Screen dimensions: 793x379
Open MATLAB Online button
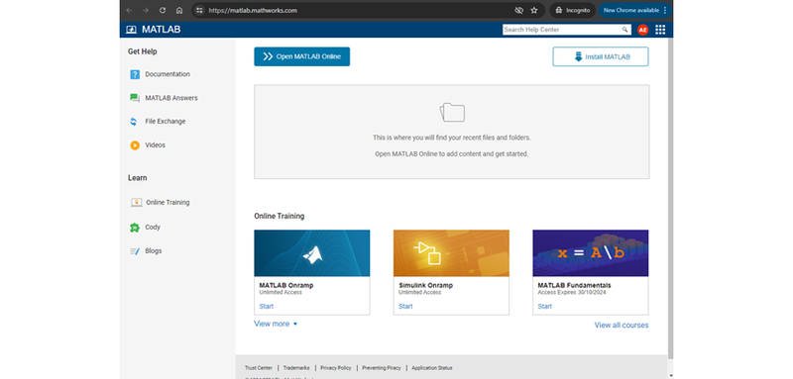tap(302, 56)
